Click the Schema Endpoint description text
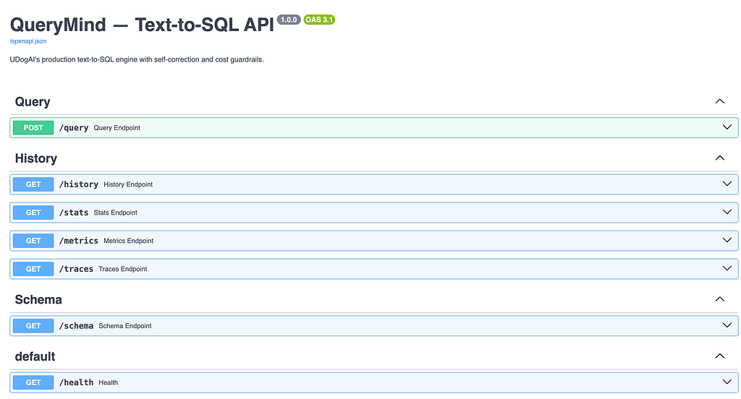The height and width of the screenshot is (399, 741). 125,326
